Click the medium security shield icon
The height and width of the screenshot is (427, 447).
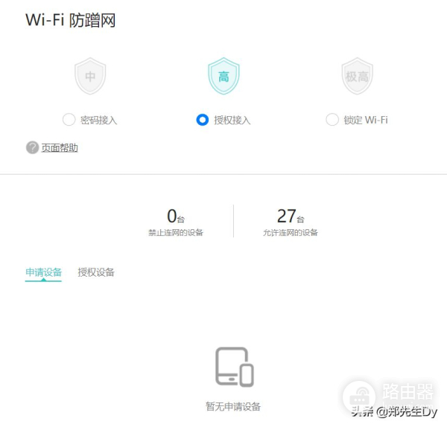click(90, 76)
